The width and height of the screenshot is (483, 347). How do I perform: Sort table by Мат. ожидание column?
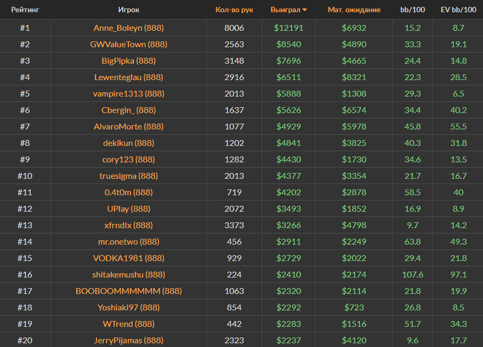pyautogui.click(x=354, y=10)
